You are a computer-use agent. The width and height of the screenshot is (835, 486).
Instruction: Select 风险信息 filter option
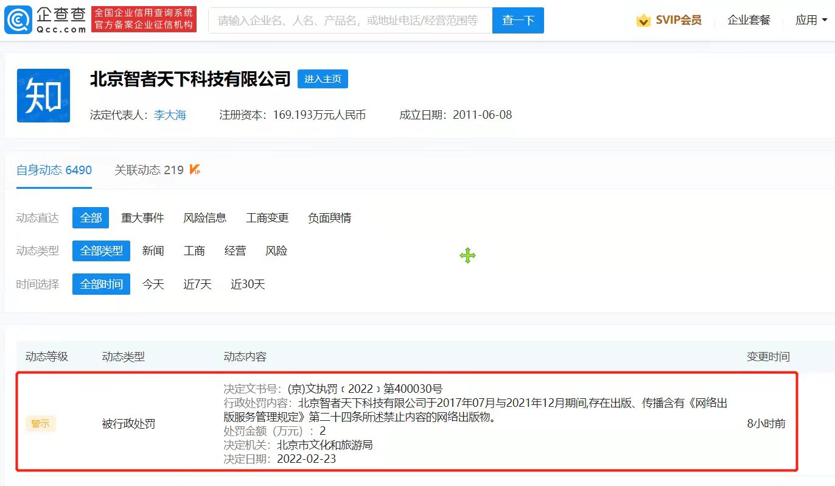[204, 218]
